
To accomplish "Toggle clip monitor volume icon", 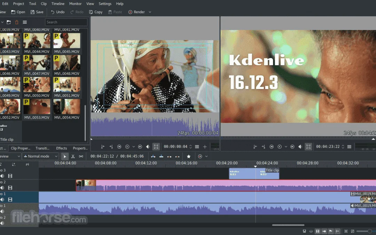I will pyautogui.click(x=148, y=147).
